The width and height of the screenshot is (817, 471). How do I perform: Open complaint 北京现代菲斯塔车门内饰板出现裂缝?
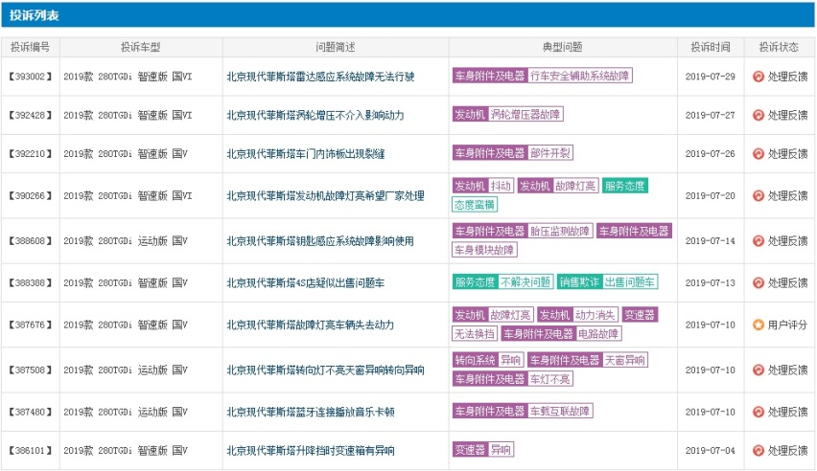click(x=305, y=153)
